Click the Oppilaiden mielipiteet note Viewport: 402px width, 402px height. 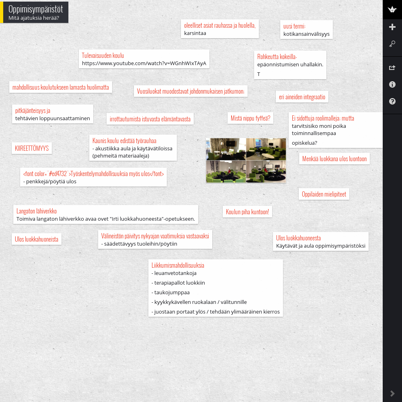click(324, 194)
